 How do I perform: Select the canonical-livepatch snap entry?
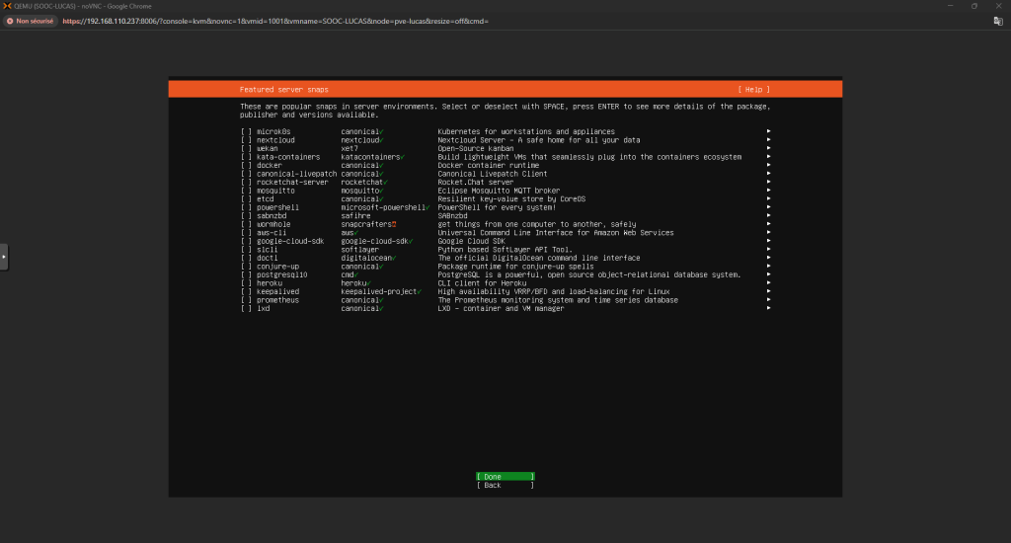tap(290, 174)
